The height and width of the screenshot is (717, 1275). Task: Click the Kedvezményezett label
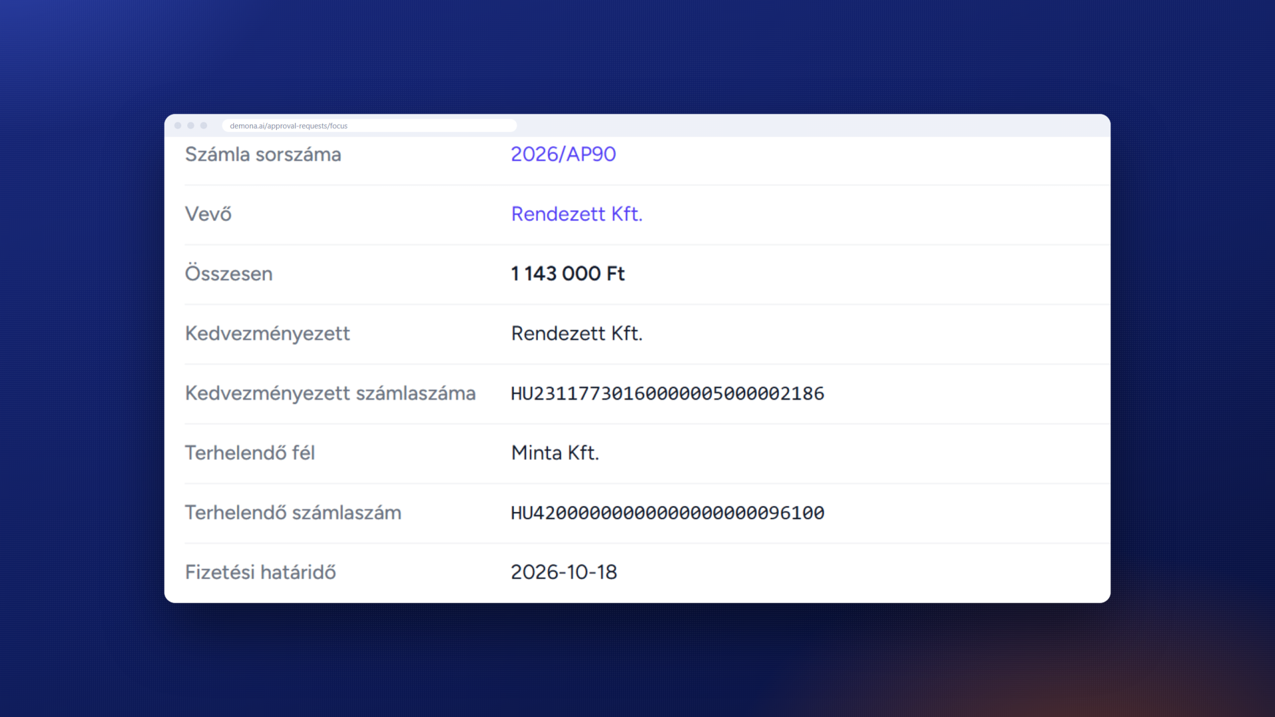pos(267,333)
